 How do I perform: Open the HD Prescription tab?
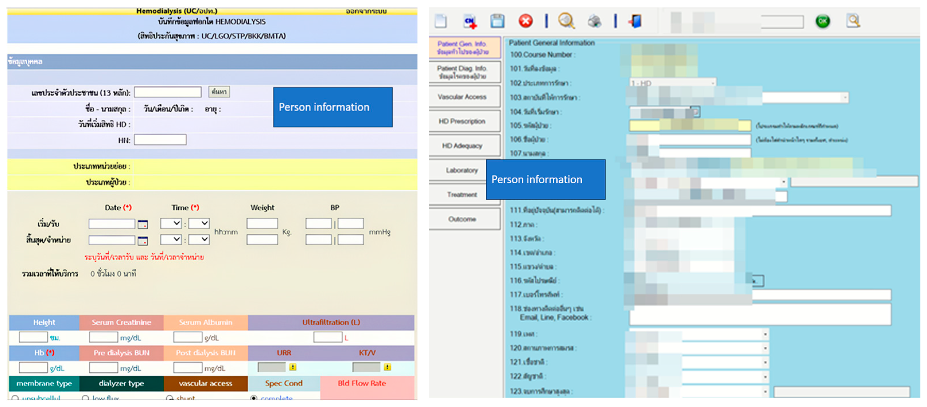click(x=462, y=121)
